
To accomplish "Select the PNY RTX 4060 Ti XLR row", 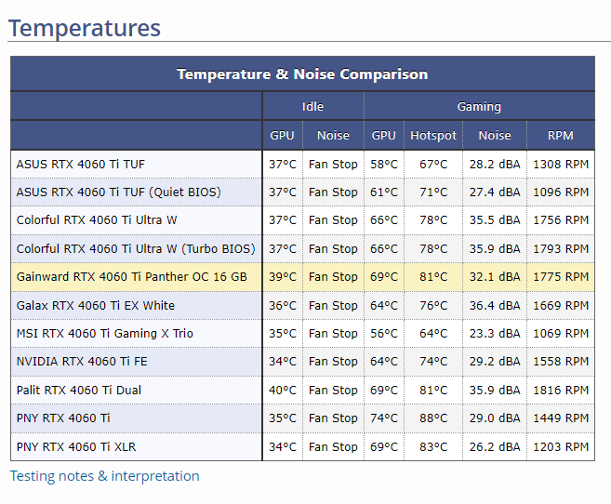I will pos(75,447).
